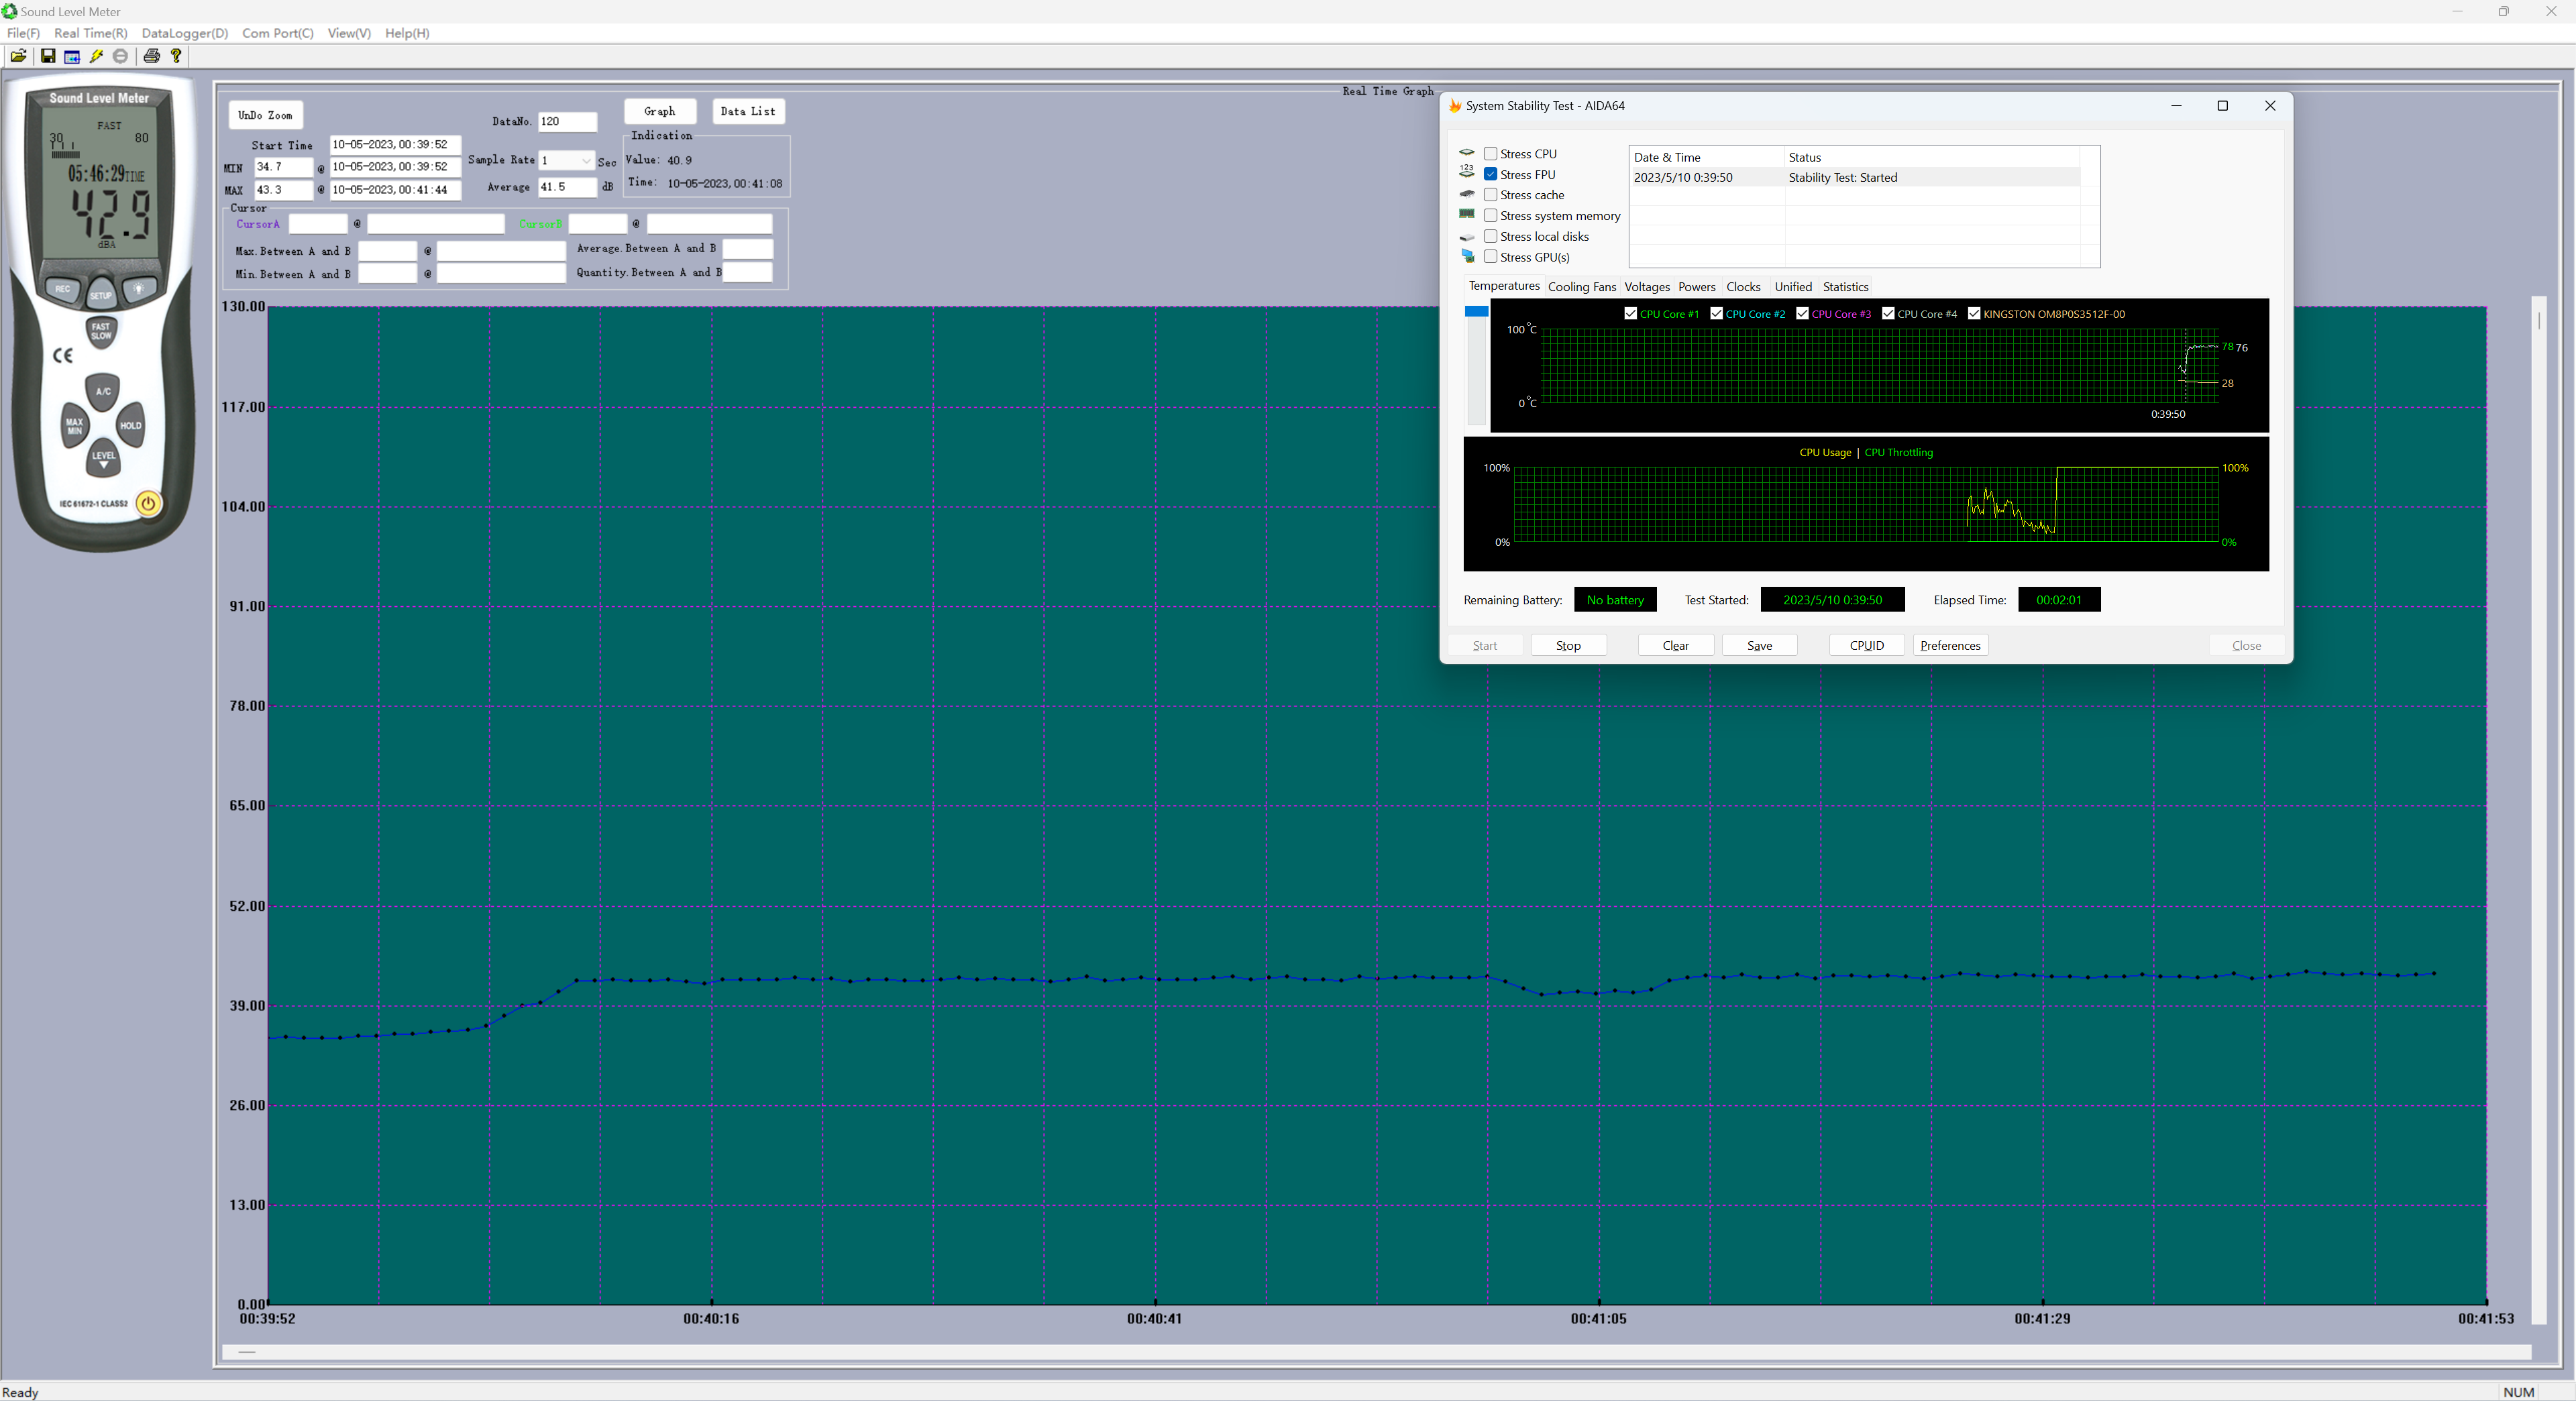Viewport: 2576px width, 1401px height.
Task: Open the DataLogger(D) menu
Action: click(x=184, y=33)
